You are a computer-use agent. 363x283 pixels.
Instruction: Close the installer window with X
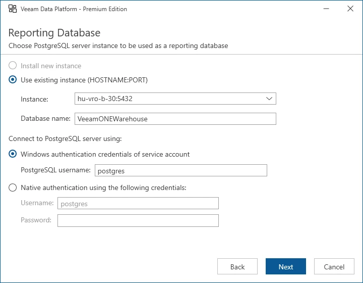(350, 9)
